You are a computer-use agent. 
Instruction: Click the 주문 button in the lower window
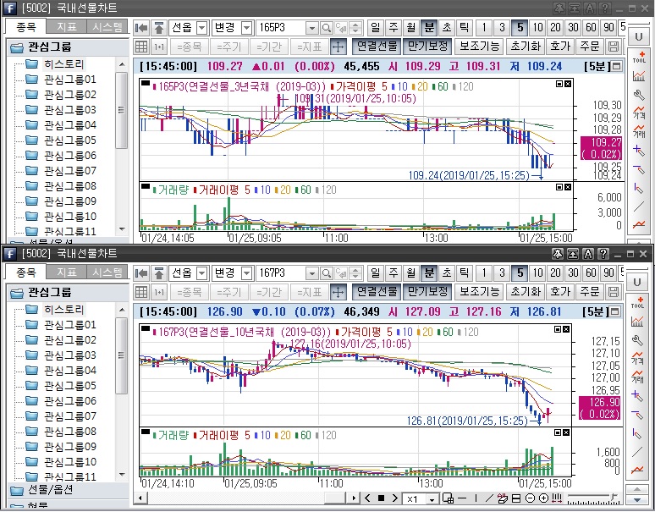[x=590, y=292]
